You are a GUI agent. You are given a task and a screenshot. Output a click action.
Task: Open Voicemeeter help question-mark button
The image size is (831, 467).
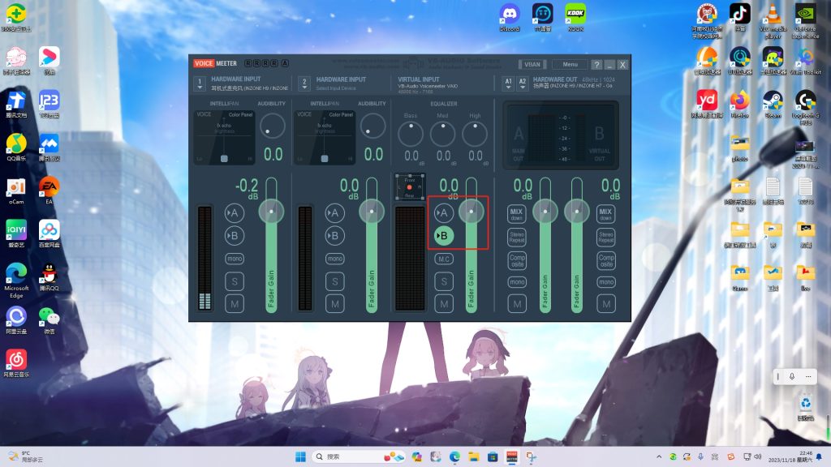point(596,65)
